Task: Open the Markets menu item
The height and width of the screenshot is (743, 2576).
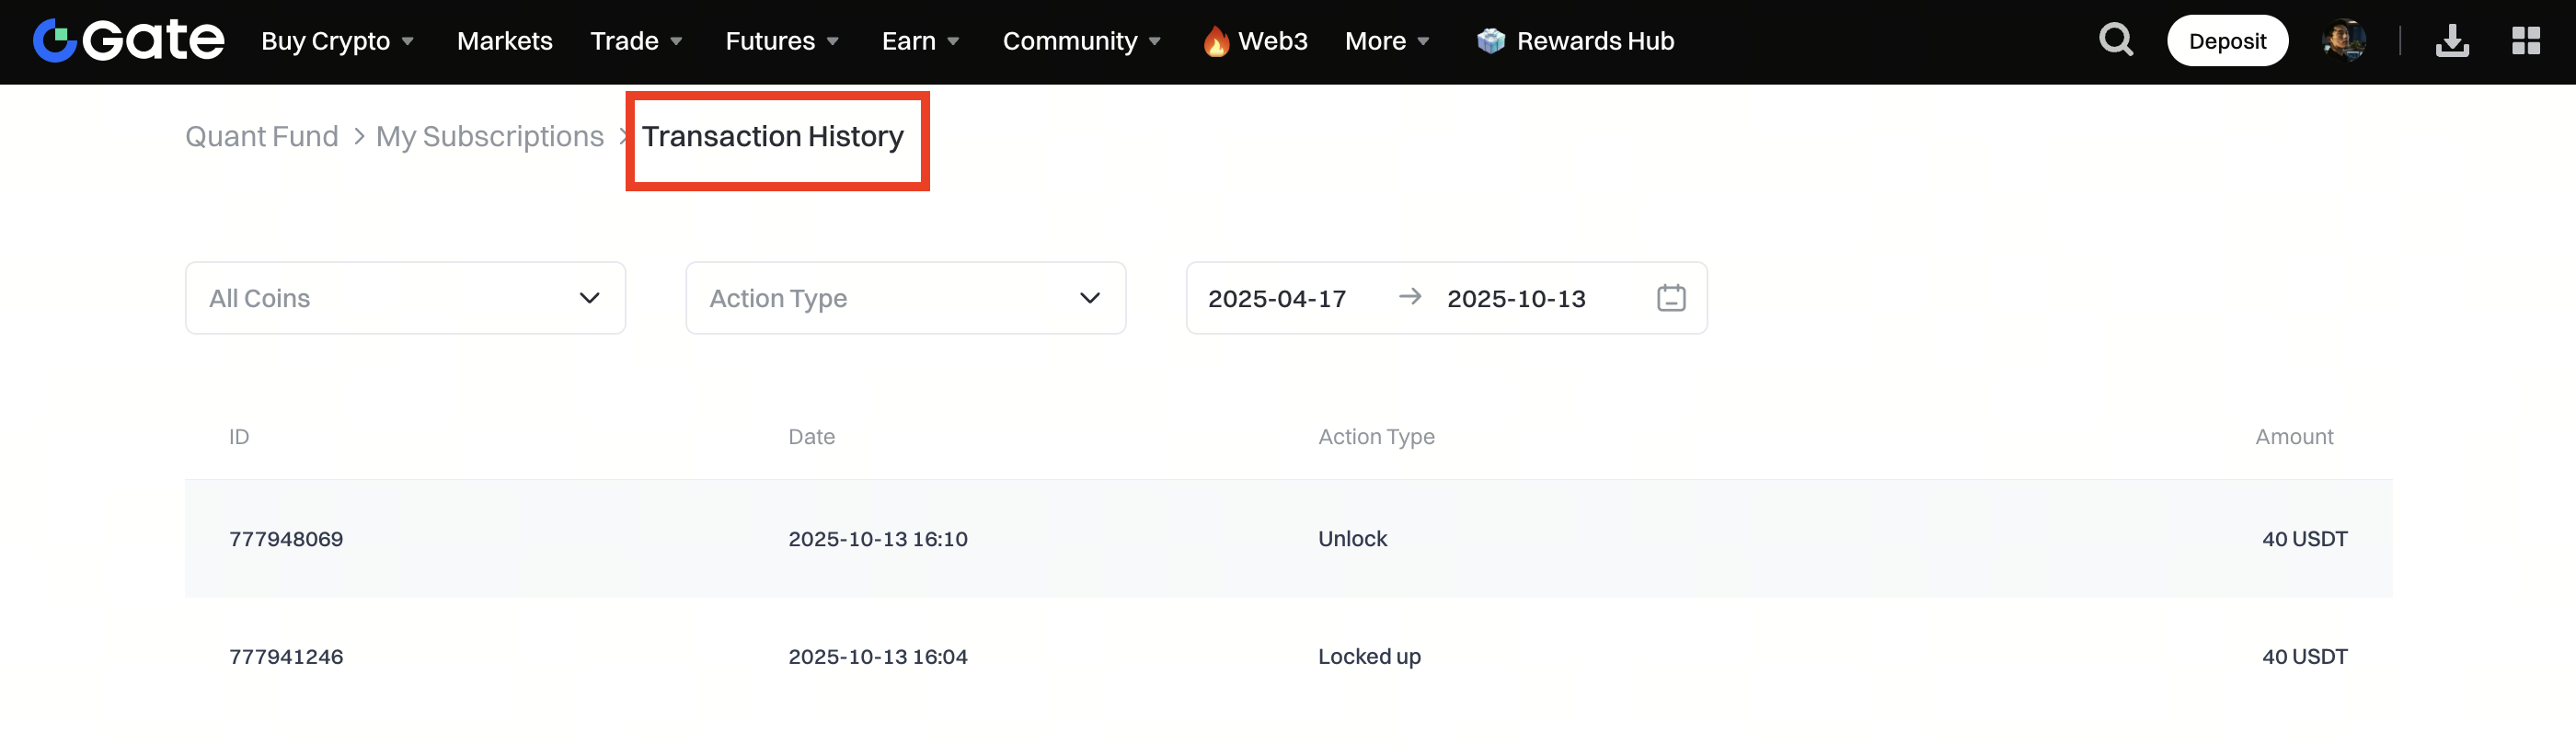Action: (504, 41)
